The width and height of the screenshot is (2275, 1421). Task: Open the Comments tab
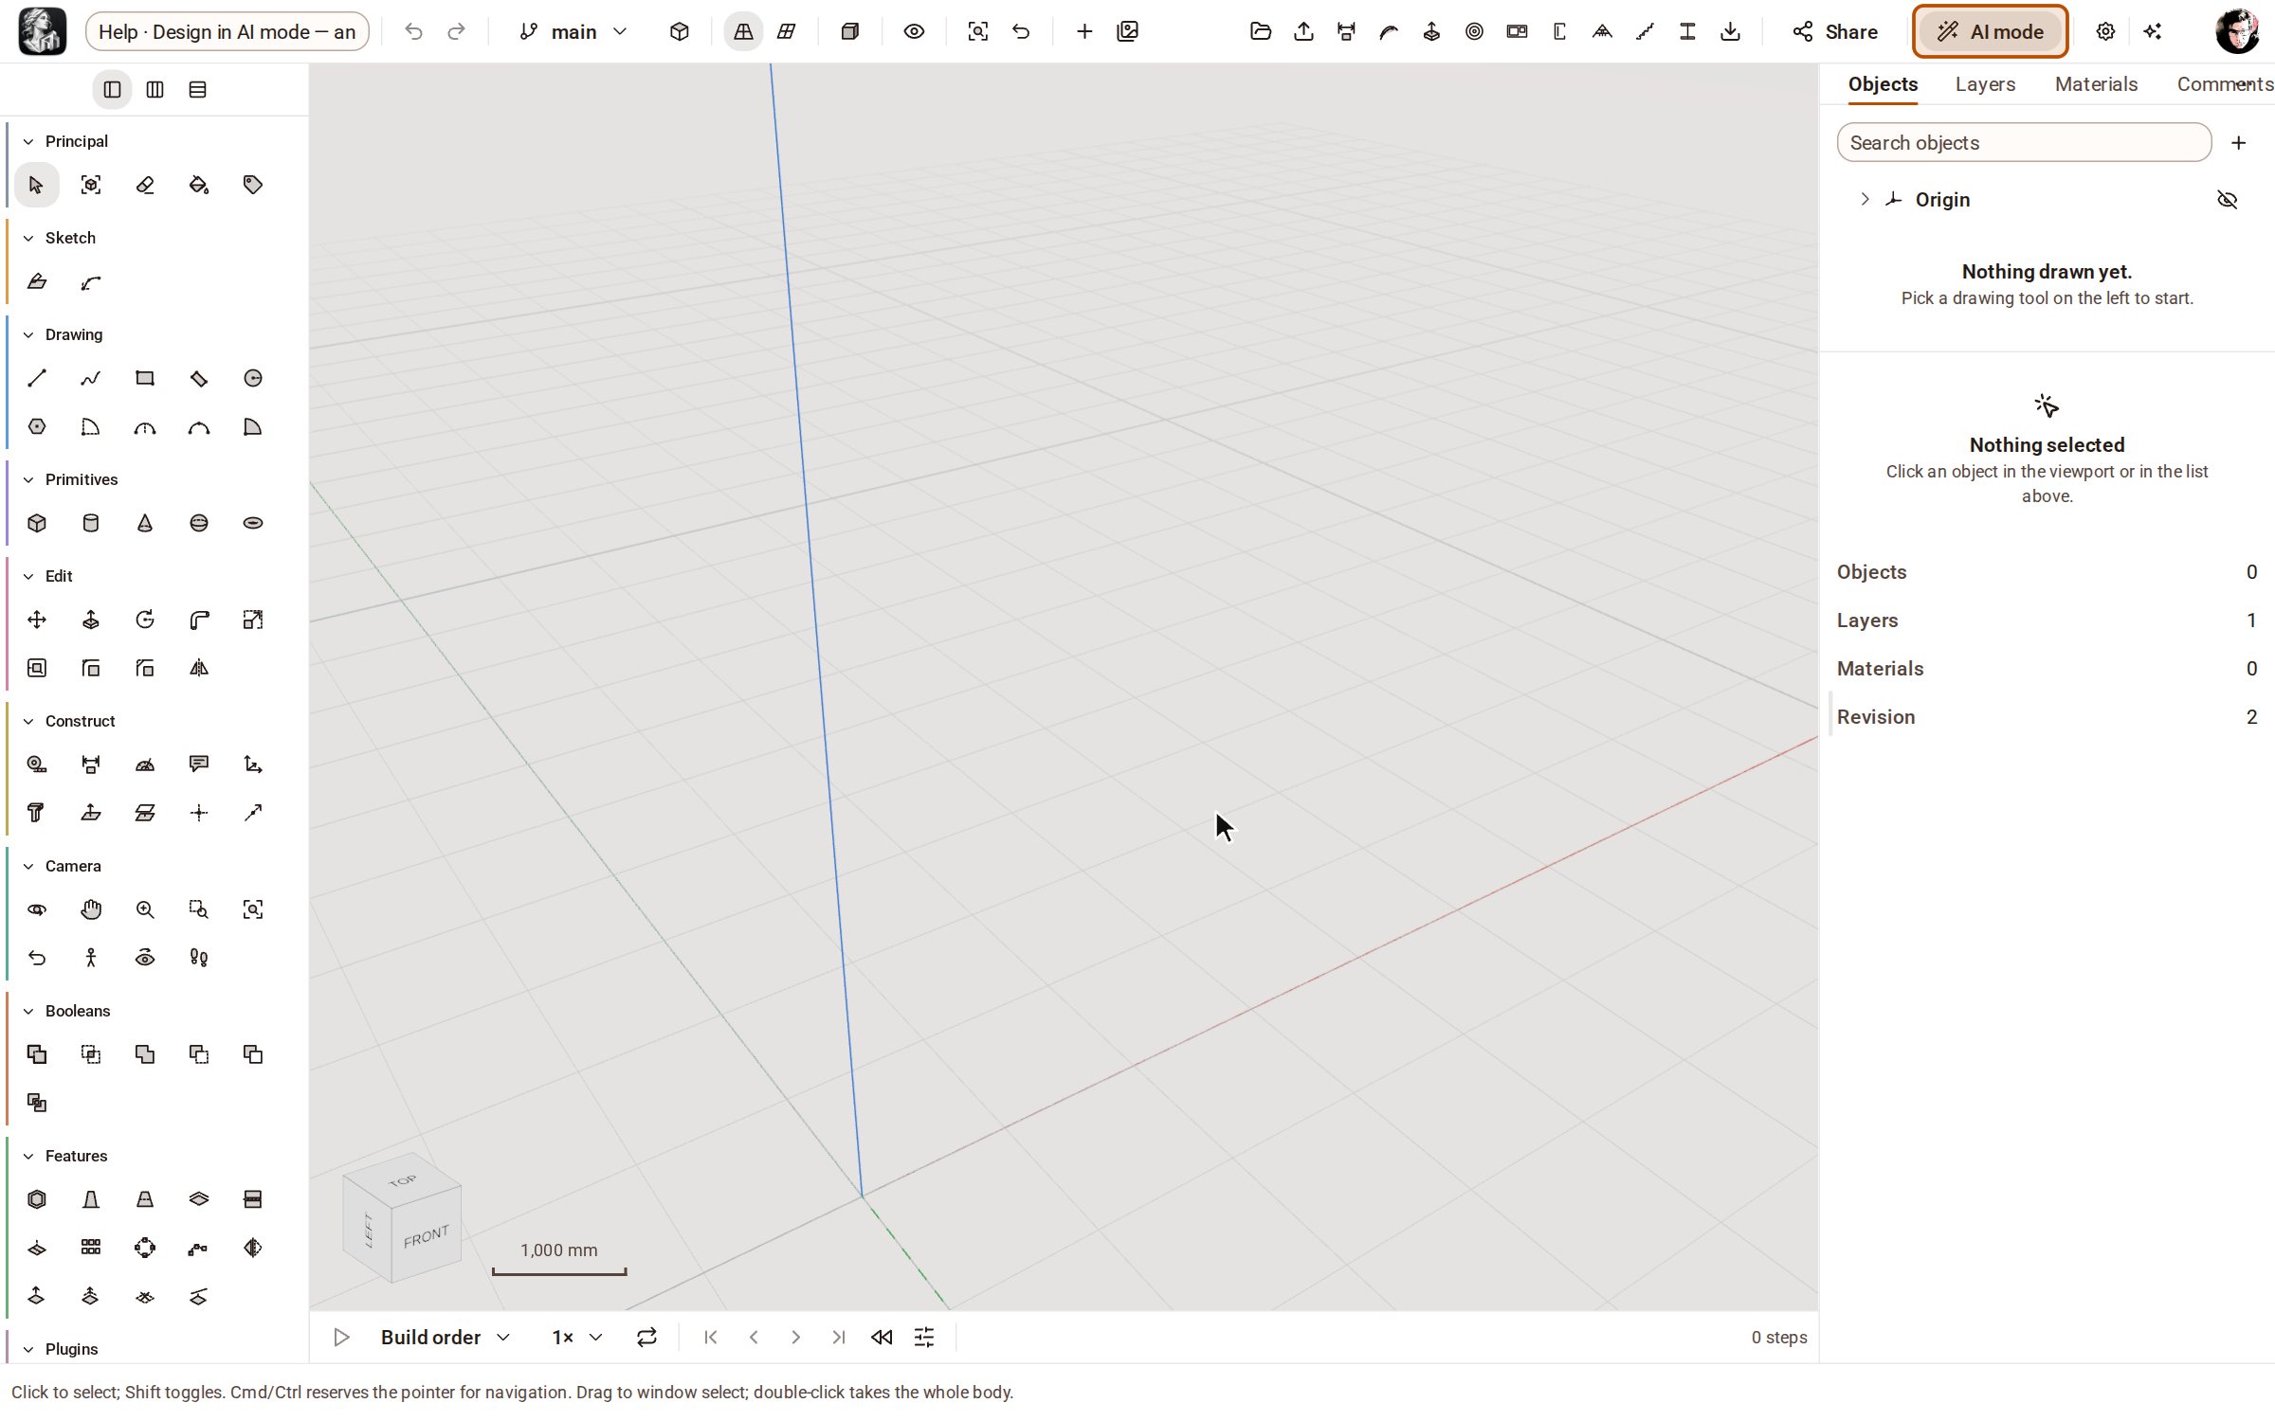click(x=2225, y=84)
